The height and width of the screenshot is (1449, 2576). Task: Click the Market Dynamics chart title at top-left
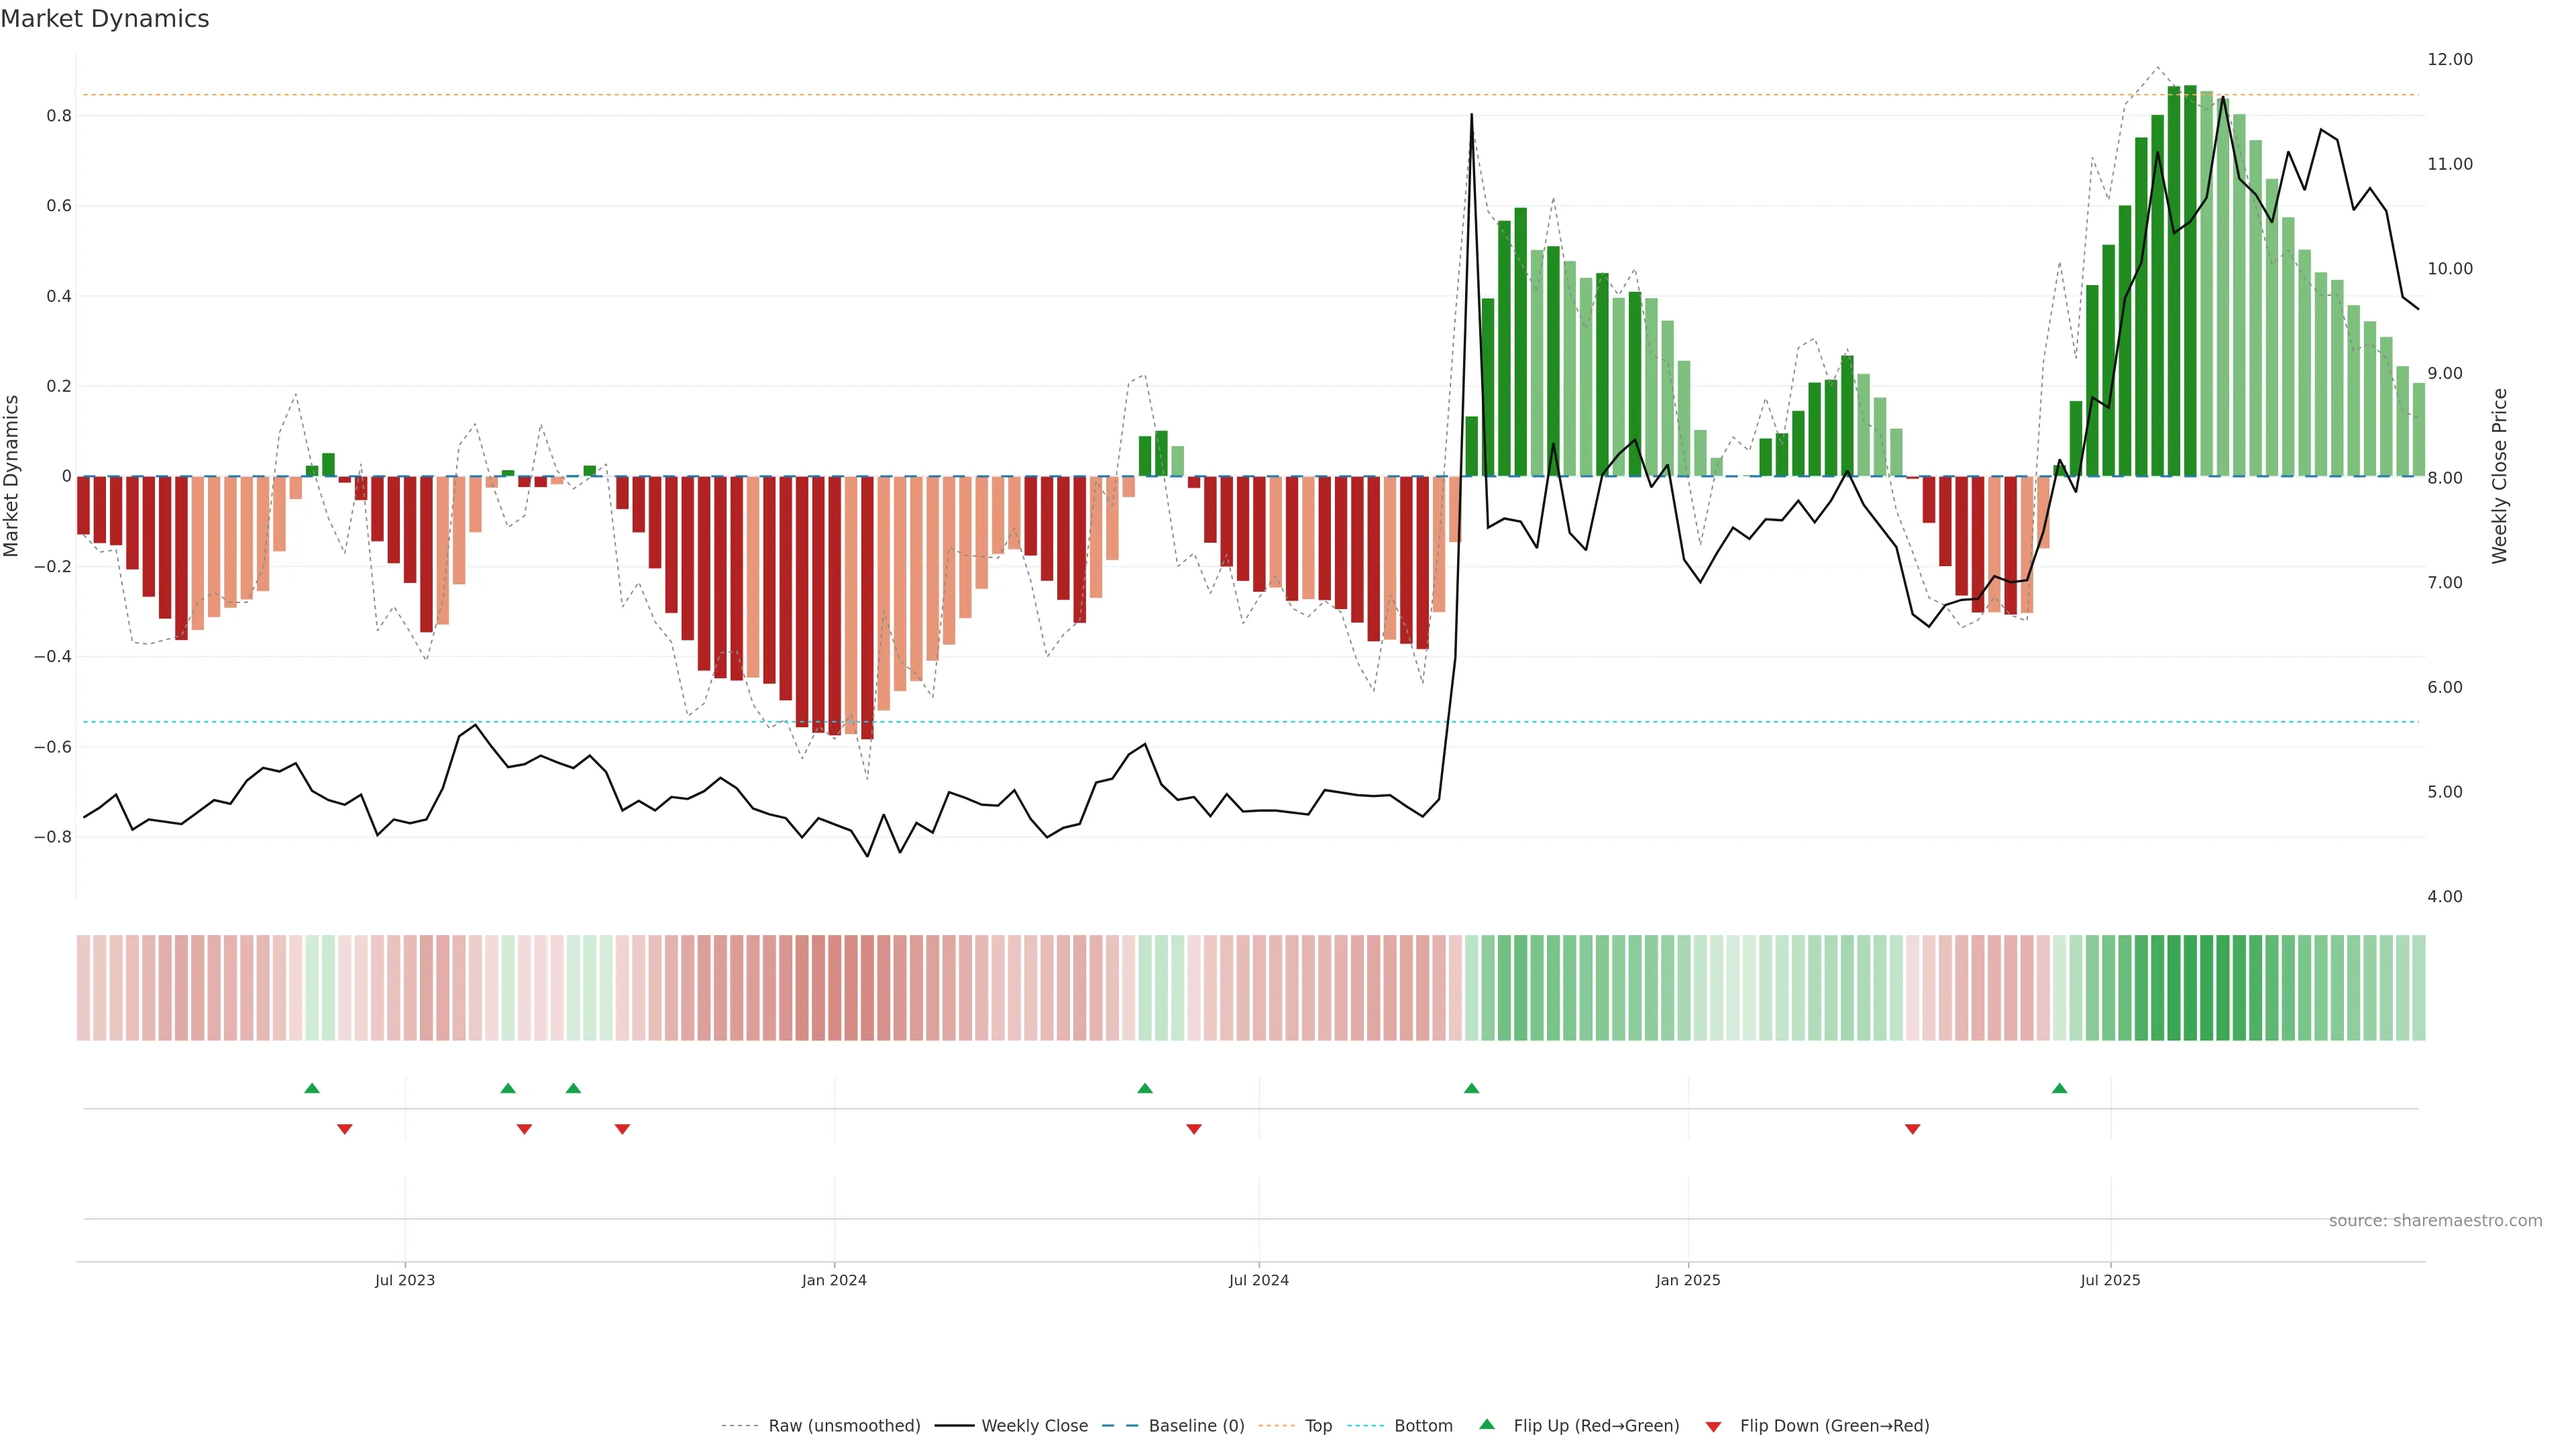coord(105,19)
